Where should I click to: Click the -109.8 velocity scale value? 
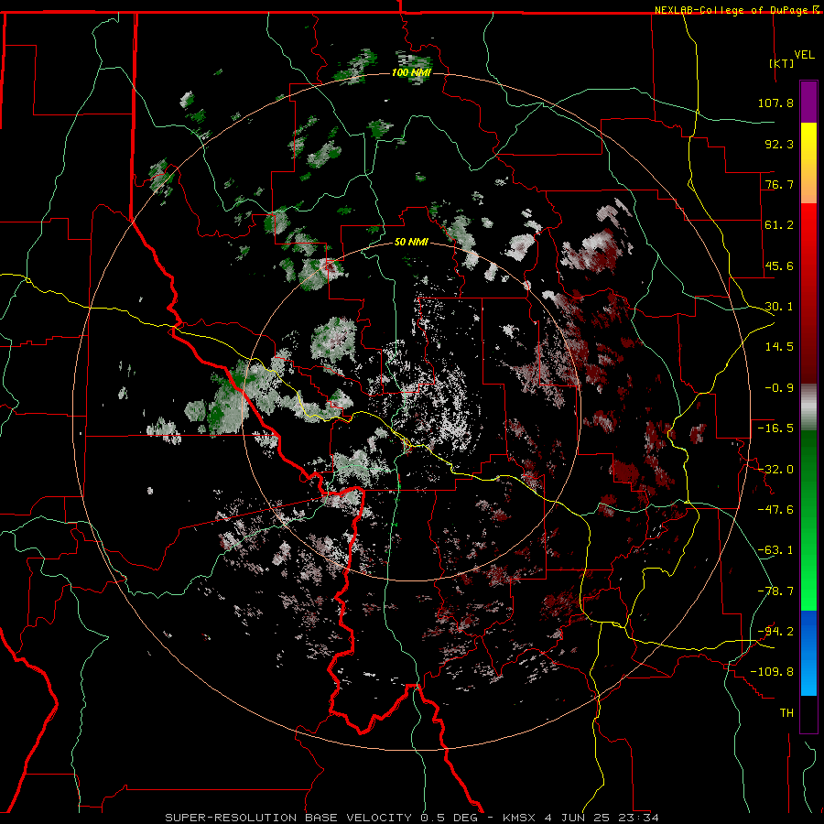pyautogui.click(x=772, y=672)
